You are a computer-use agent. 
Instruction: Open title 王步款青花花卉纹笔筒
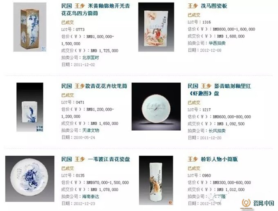94,86
